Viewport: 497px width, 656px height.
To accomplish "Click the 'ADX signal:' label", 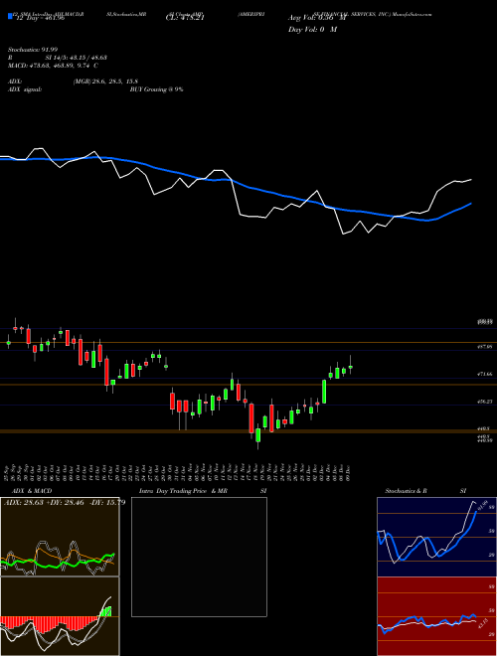I will tap(25, 89).
